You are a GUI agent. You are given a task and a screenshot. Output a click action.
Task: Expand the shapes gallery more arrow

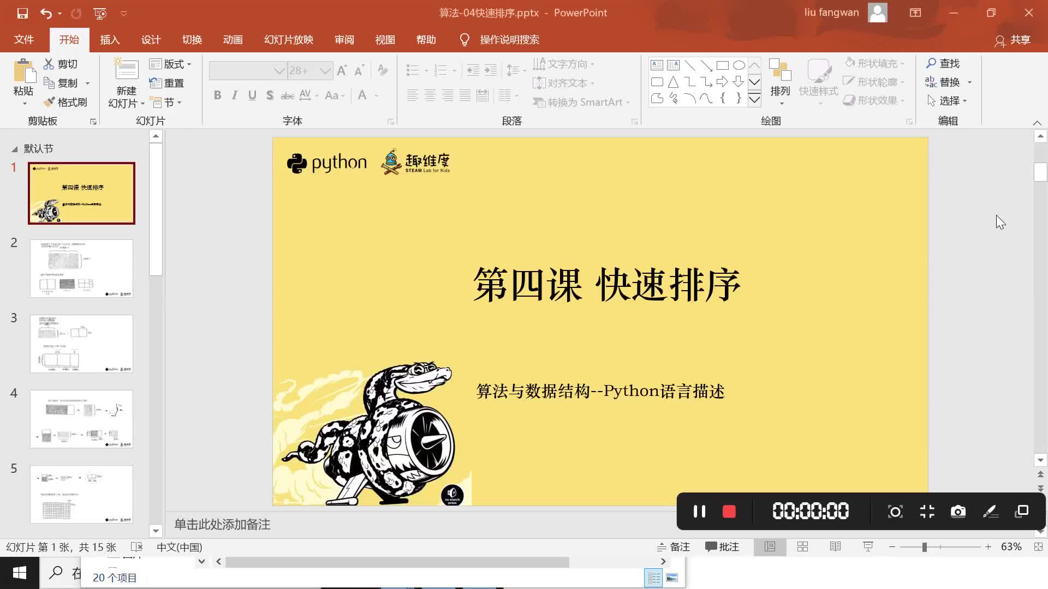click(x=754, y=99)
